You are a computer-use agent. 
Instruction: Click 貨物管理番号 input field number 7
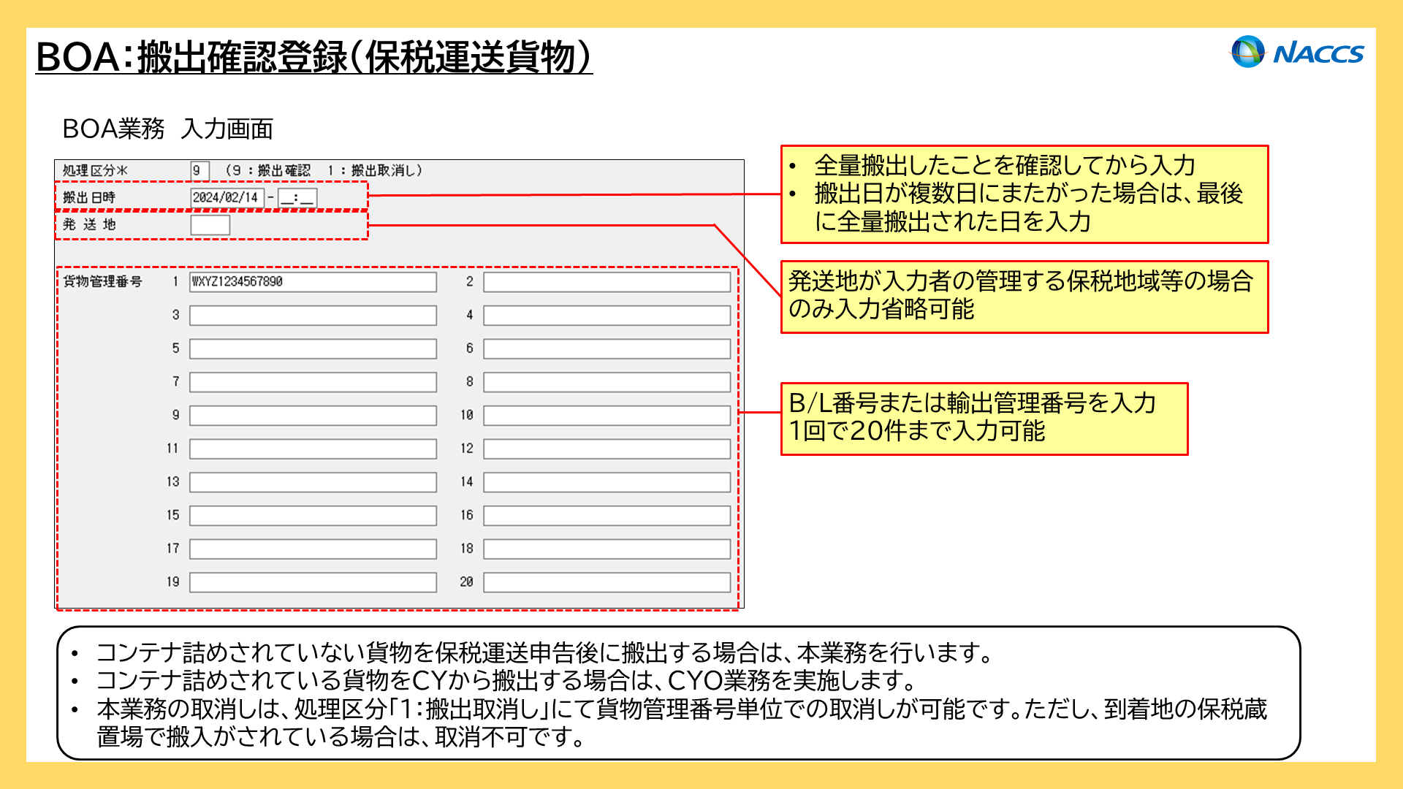(x=313, y=382)
